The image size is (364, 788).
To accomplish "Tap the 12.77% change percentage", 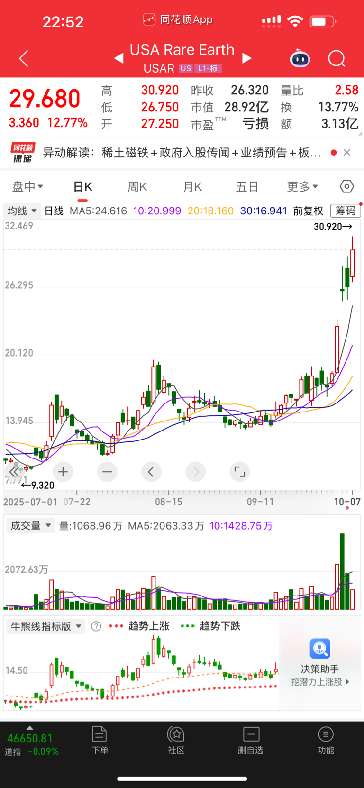I will pyautogui.click(x=67, y=123).
